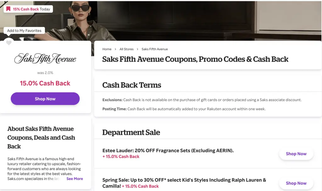322x191 pixels.
Task: Click the Add to My Favorites label
Action: pyautogui.click(x=24, y=31)
